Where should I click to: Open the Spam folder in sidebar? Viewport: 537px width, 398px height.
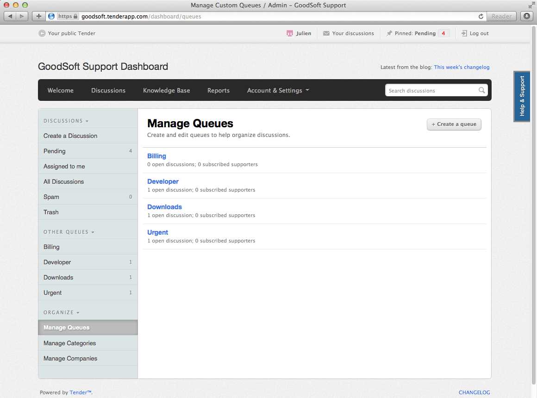tap(88, 197)
